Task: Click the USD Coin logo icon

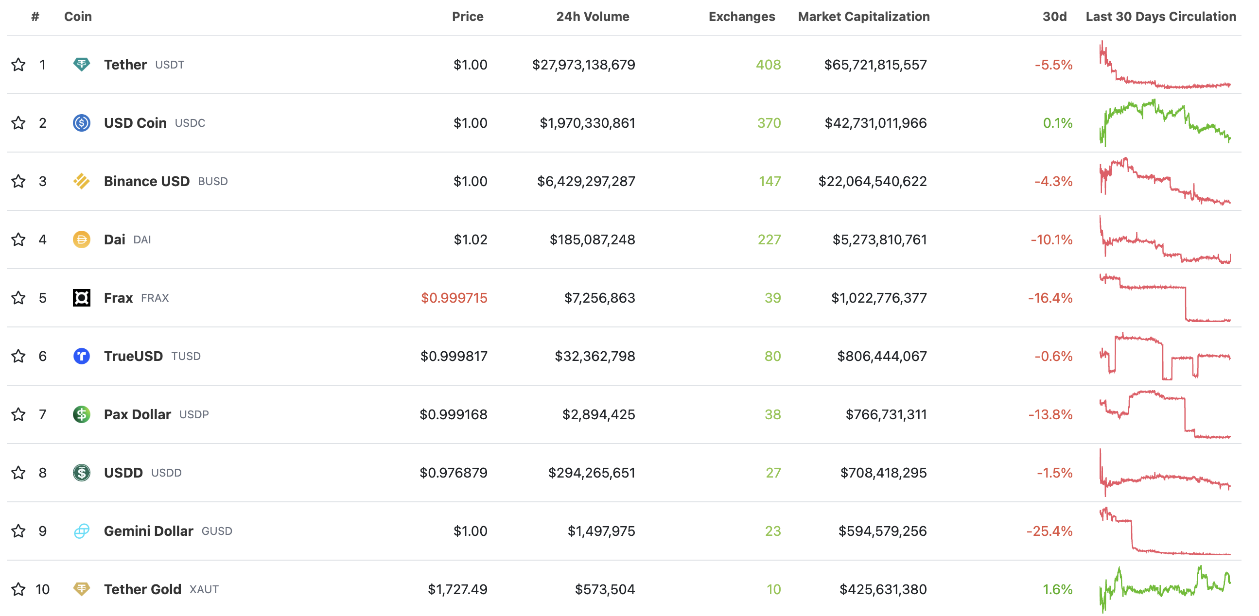Action: (x=82, y=122)
